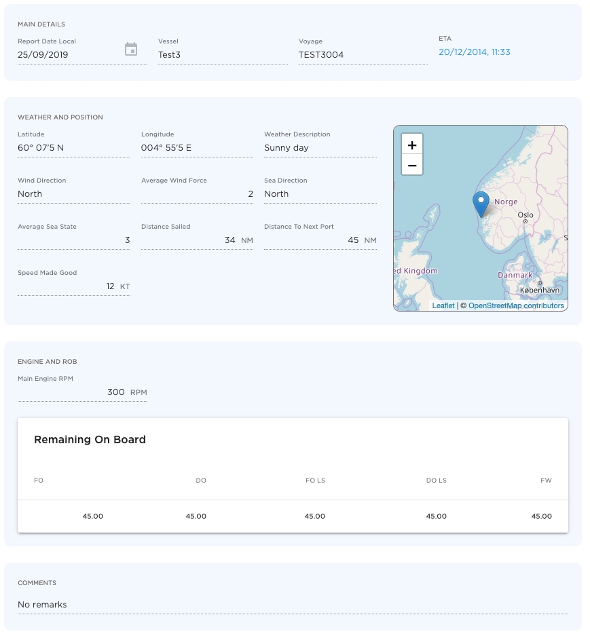Open the Report Date calendar picker icon
Image resolution: width=590 pixels, height=636 pixels.
131,50
